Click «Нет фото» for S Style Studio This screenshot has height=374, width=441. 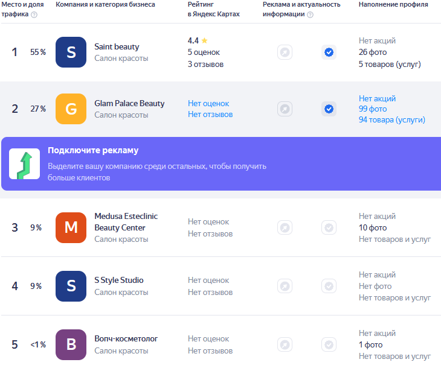pos(375,287)
